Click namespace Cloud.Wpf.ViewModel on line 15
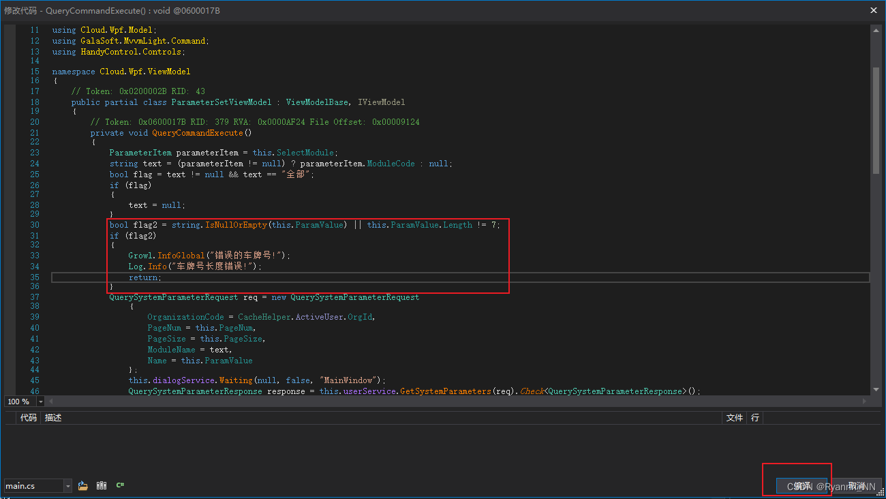886x499 pixels. point(121,72)
